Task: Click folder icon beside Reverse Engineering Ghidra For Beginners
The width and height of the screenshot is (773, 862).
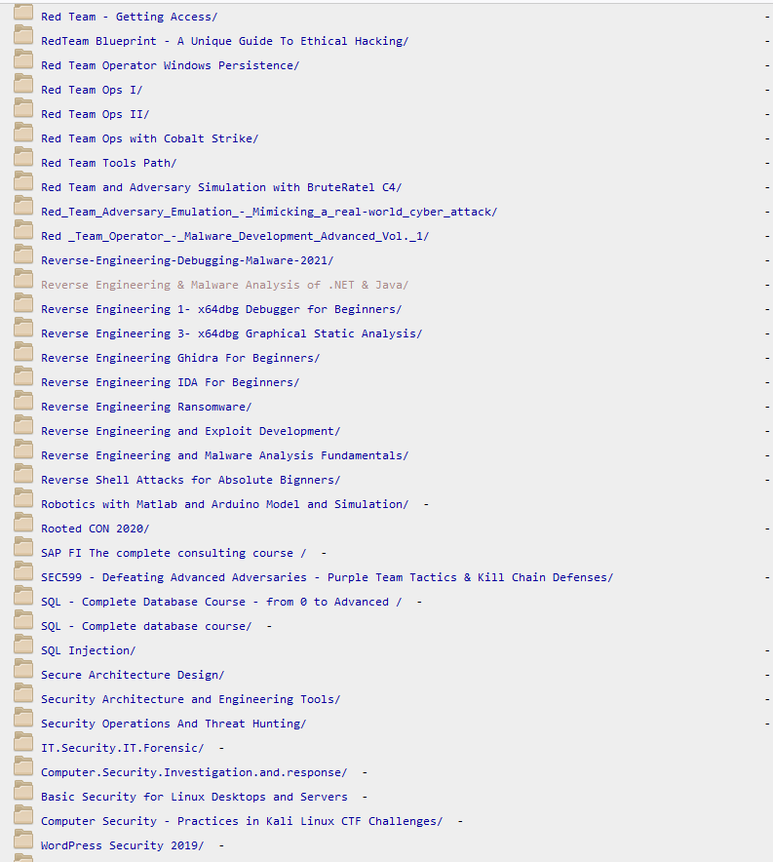Action: pos(23,352)
